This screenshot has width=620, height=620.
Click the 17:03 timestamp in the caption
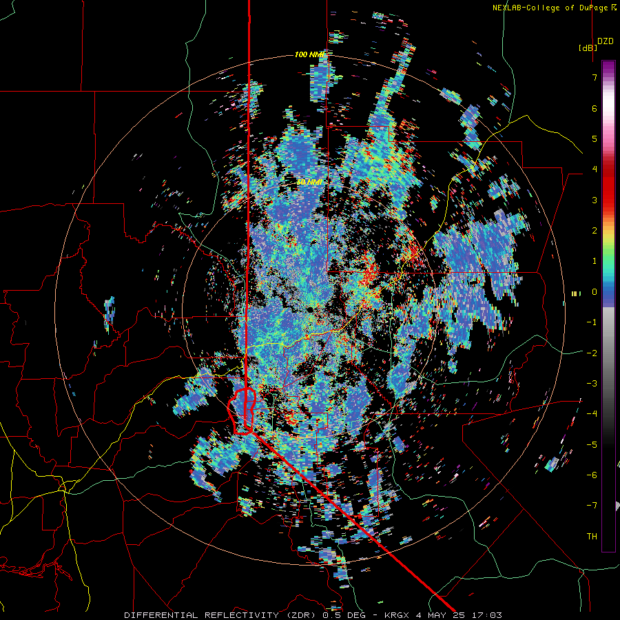[486, 615]
